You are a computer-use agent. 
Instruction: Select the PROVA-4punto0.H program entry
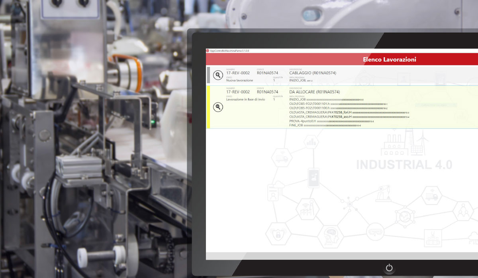[x=302, y=121]
